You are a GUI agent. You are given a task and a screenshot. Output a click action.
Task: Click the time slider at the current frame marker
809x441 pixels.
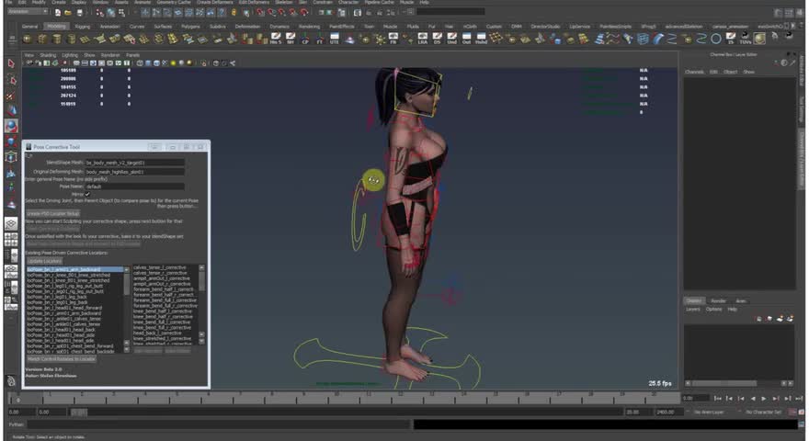(18, 398)
